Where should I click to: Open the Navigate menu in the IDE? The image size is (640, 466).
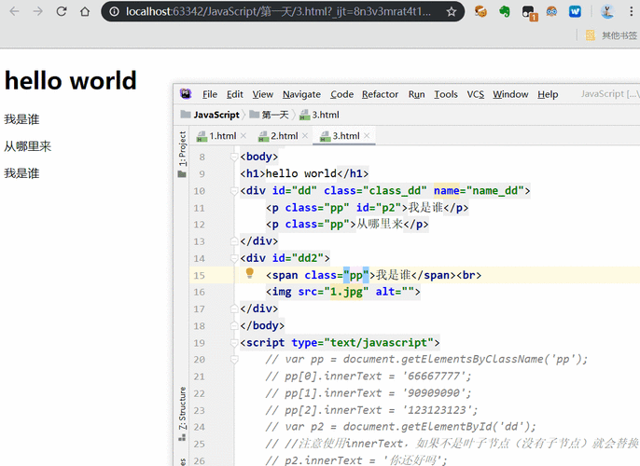(301, 94)
